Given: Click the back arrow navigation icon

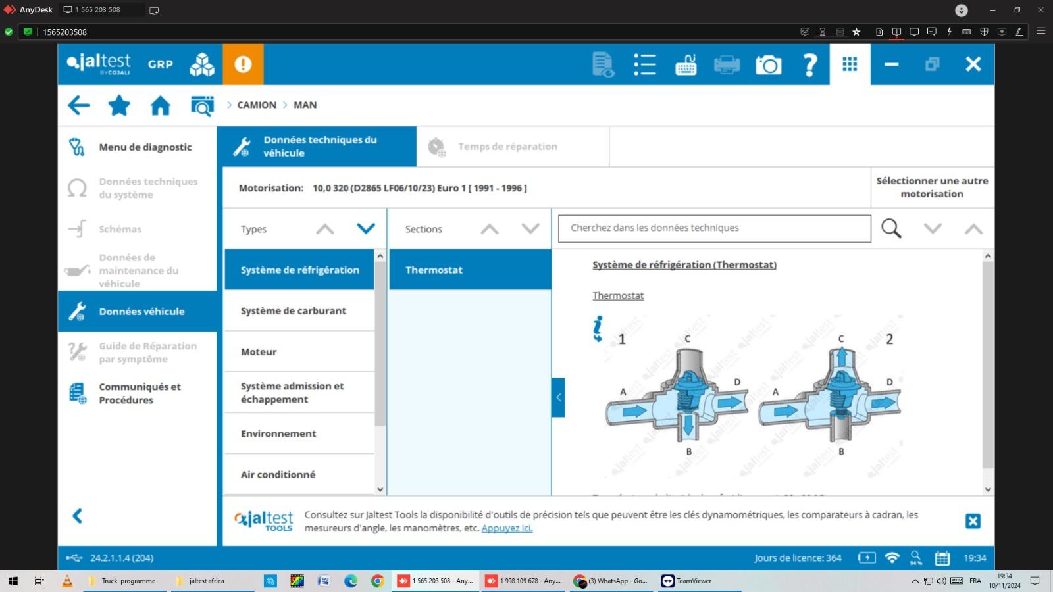Looking at the screenshot, I should [78, 105].
